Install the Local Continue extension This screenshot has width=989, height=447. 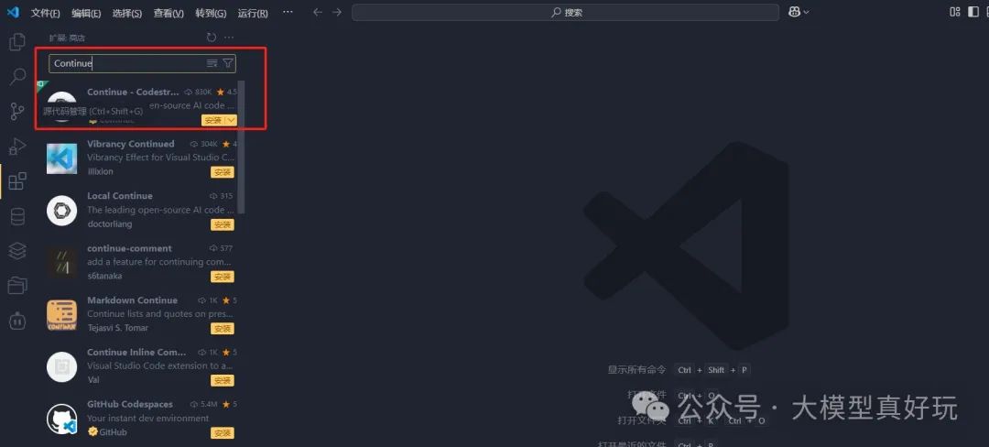[222, 224]
